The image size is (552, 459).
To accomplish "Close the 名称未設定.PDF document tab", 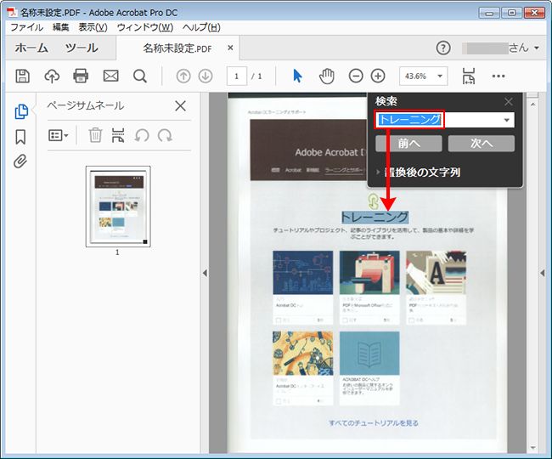I will (230, 48).
